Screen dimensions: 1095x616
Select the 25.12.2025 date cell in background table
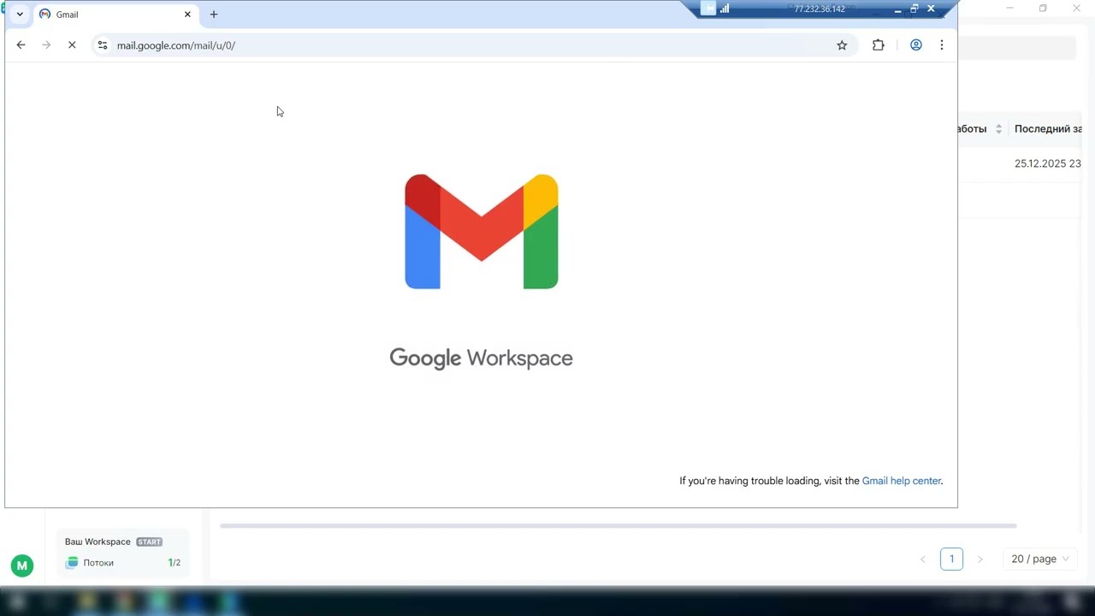[1048, 163]
